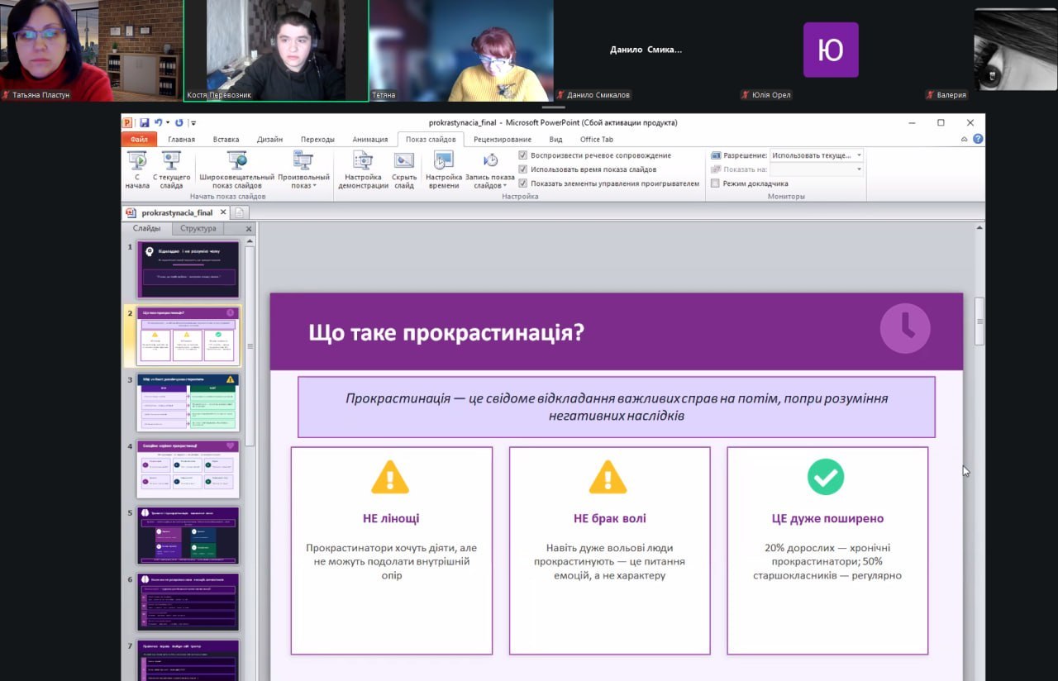Expand the "Разрешение" resolution dropdown
This screenshot has height=681, width=1058.
(859, 155)
